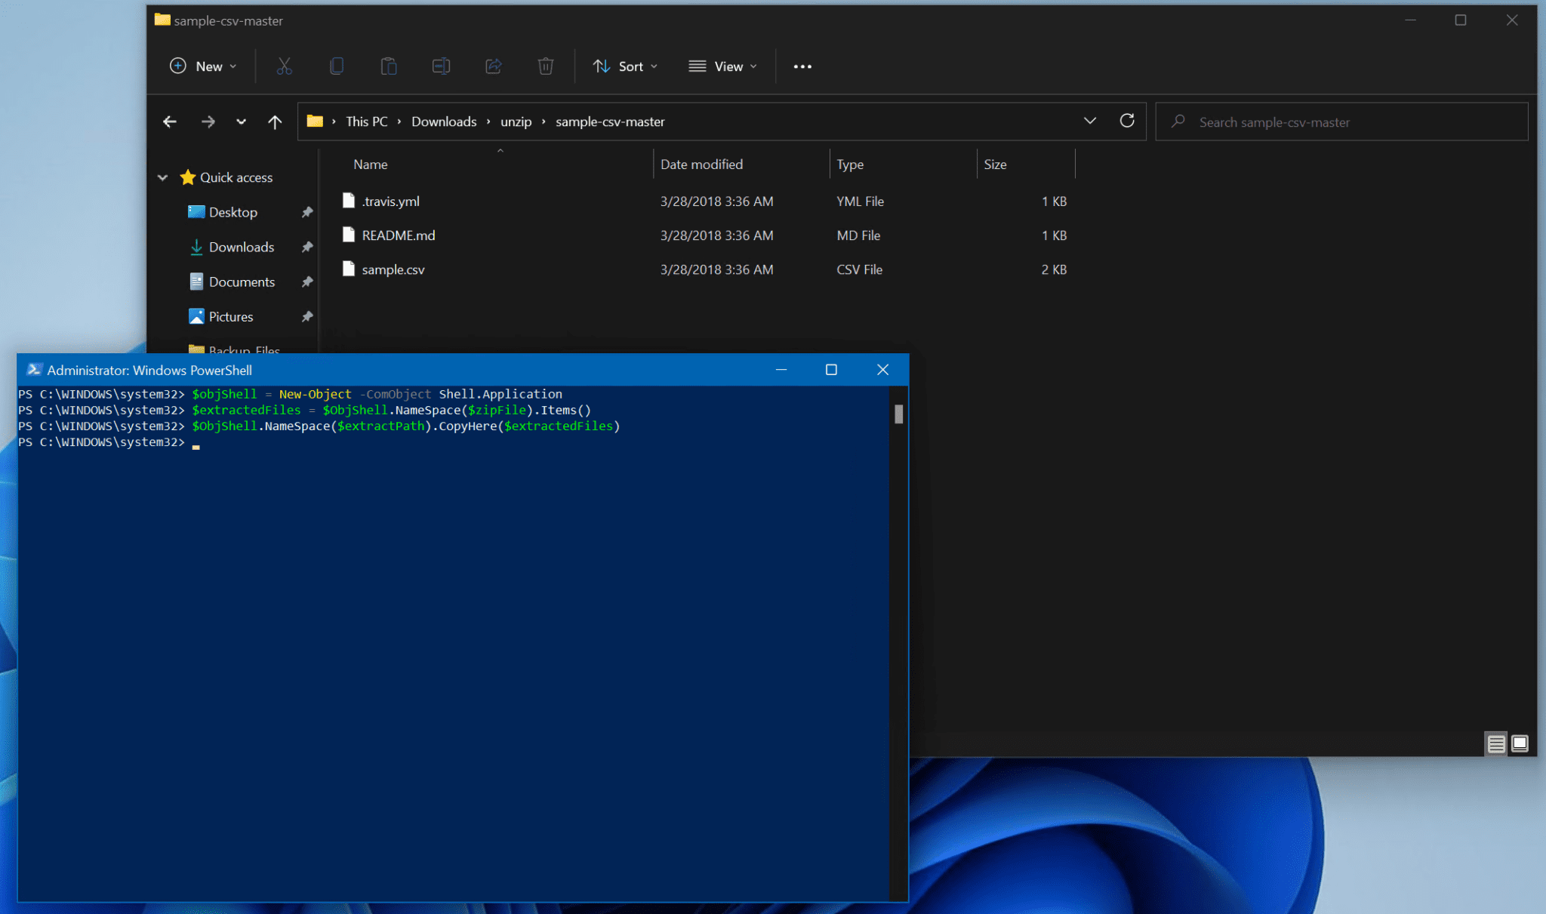Screen dimensions: 1546x914
Task: Open Downloads from the breadcrumb path
Action: [444, 122]
